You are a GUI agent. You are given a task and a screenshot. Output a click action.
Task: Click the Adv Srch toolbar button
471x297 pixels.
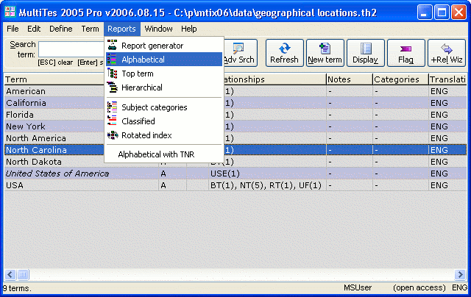click(240, 53)
